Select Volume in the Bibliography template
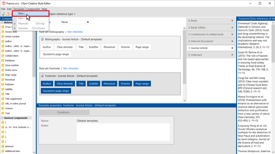 click(125, 47)
